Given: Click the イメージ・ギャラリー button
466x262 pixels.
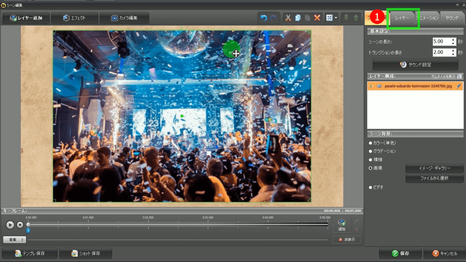Looking at the screenshot, I should [x=434, y=168].
